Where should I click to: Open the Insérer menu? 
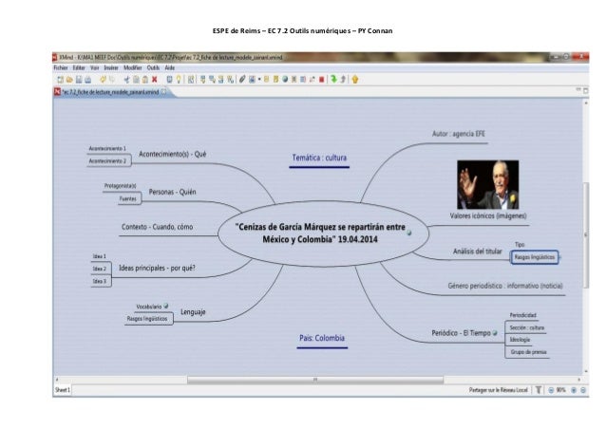[x=111, y=67]
